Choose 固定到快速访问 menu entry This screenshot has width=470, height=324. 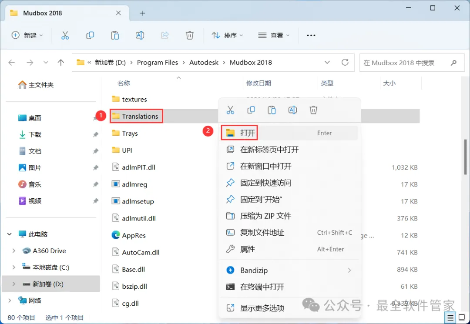(x=289, y=183)
